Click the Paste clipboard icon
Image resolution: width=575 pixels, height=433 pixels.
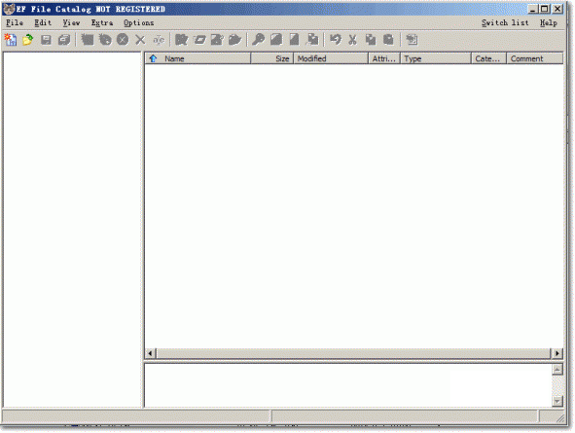point(388,39)
